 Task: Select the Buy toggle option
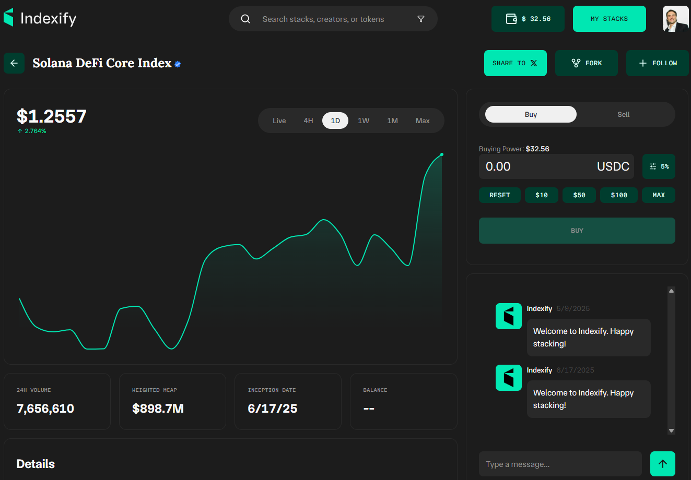[x=531, y=114]
